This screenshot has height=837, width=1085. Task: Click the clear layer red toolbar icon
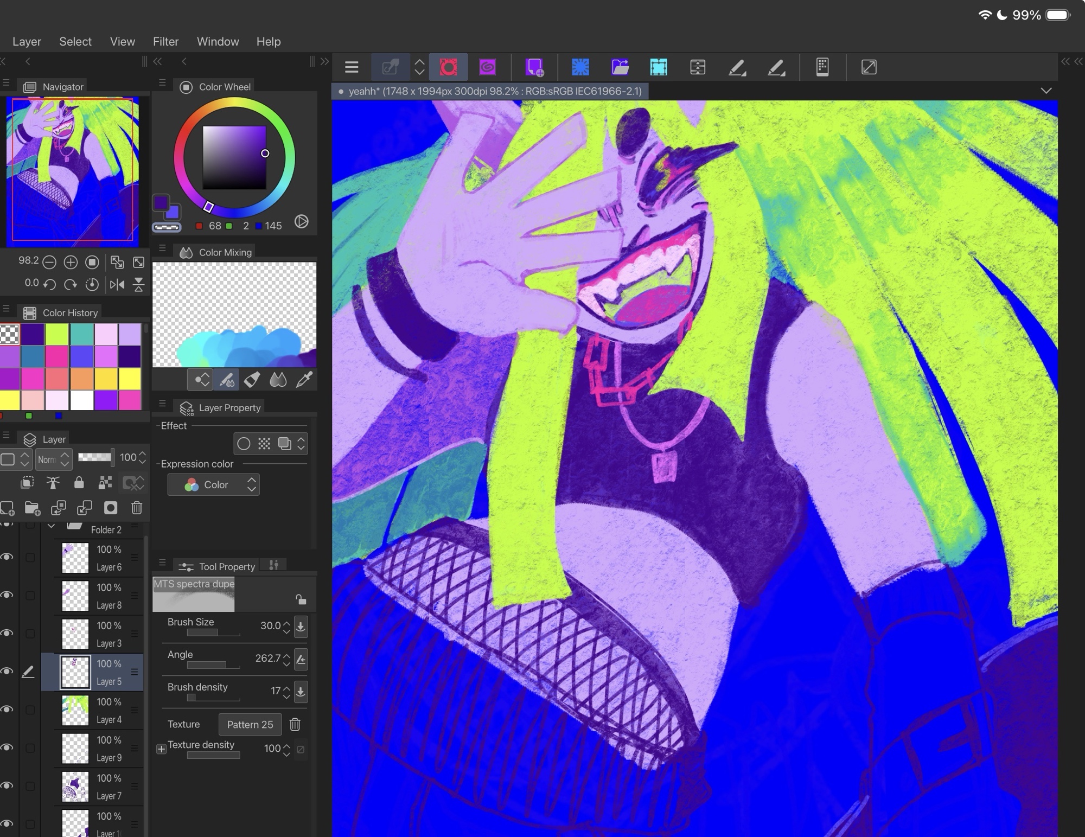(x=448, y=67)
